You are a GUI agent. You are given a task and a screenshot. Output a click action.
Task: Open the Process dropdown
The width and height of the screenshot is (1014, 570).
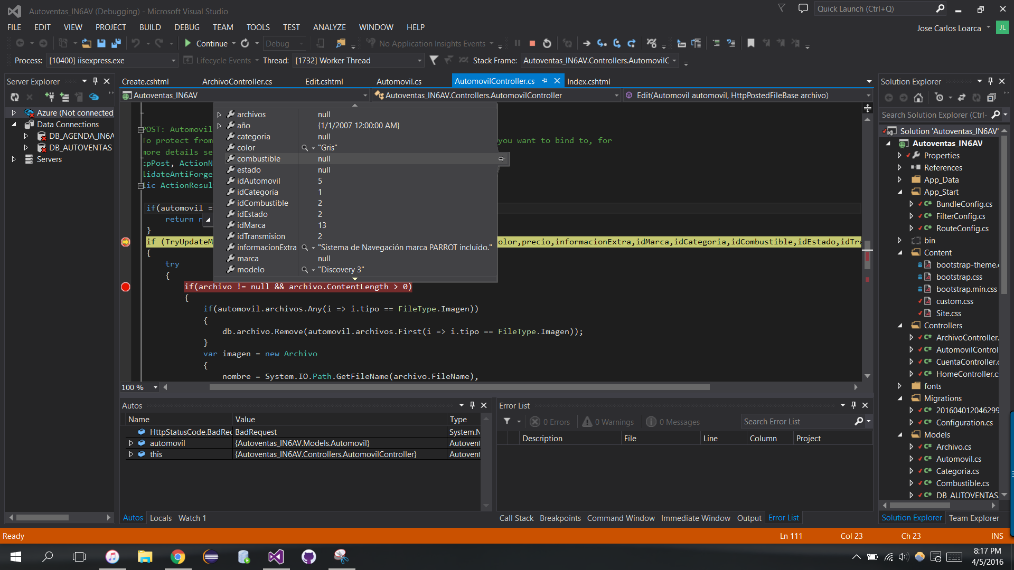(173, 61)
